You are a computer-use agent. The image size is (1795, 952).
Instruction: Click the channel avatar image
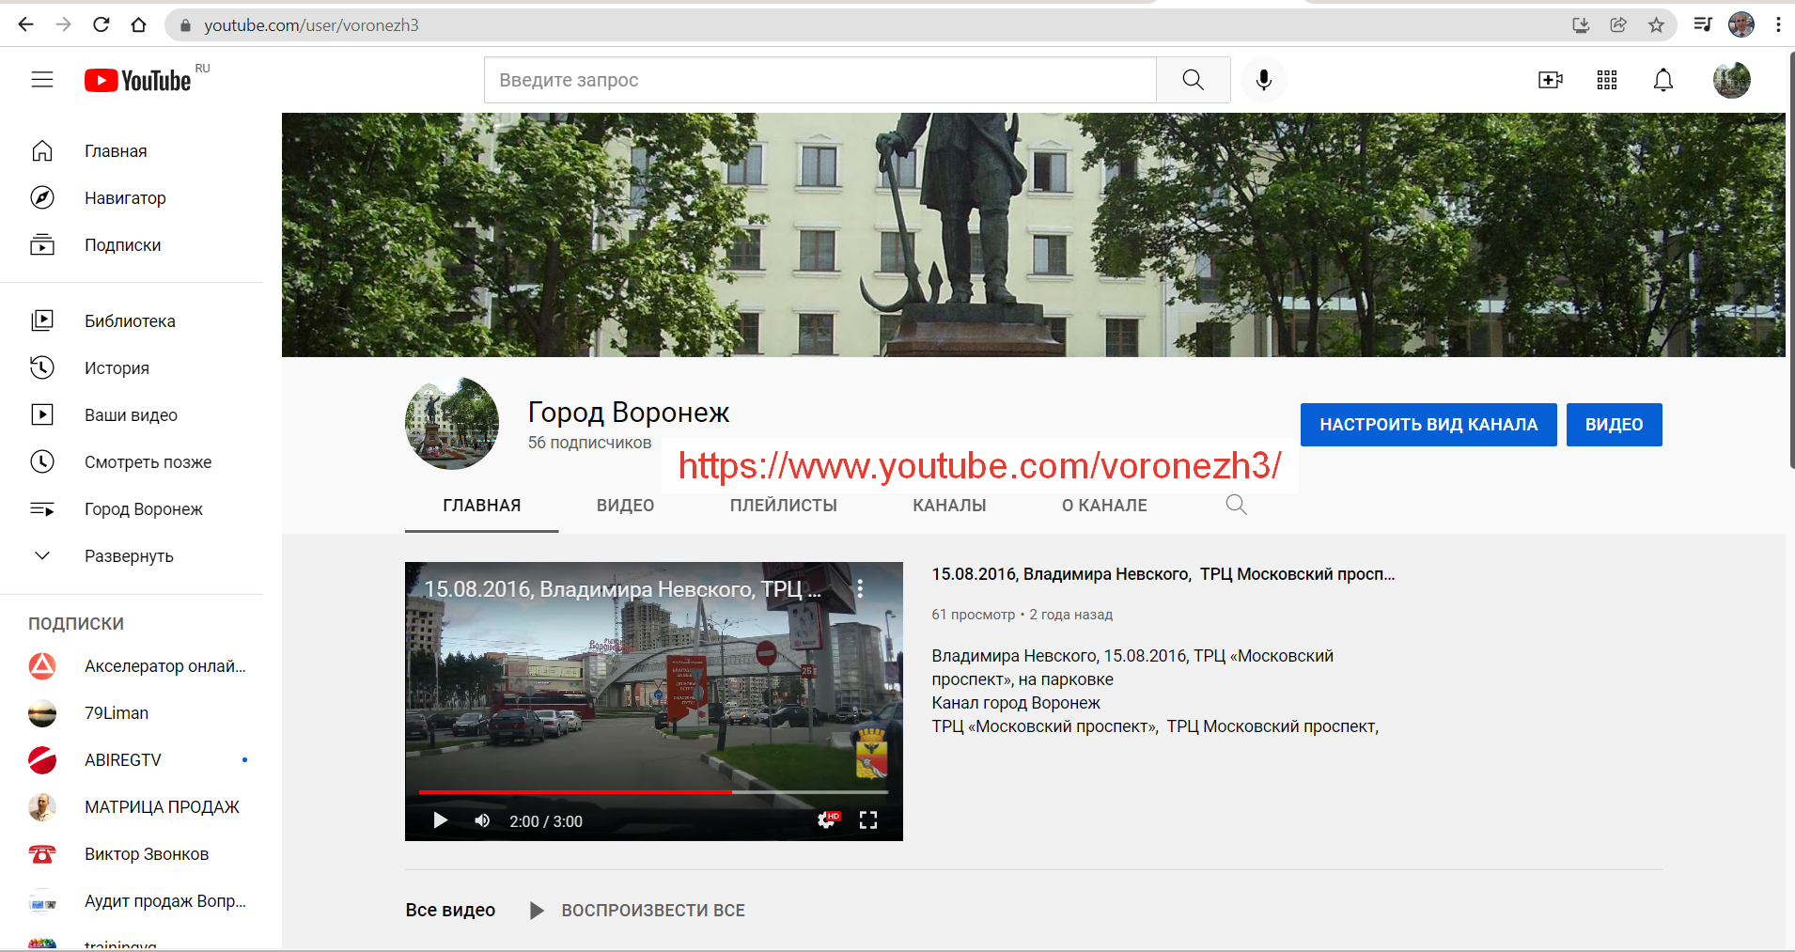pyautogui.click(x=452, y=423)
